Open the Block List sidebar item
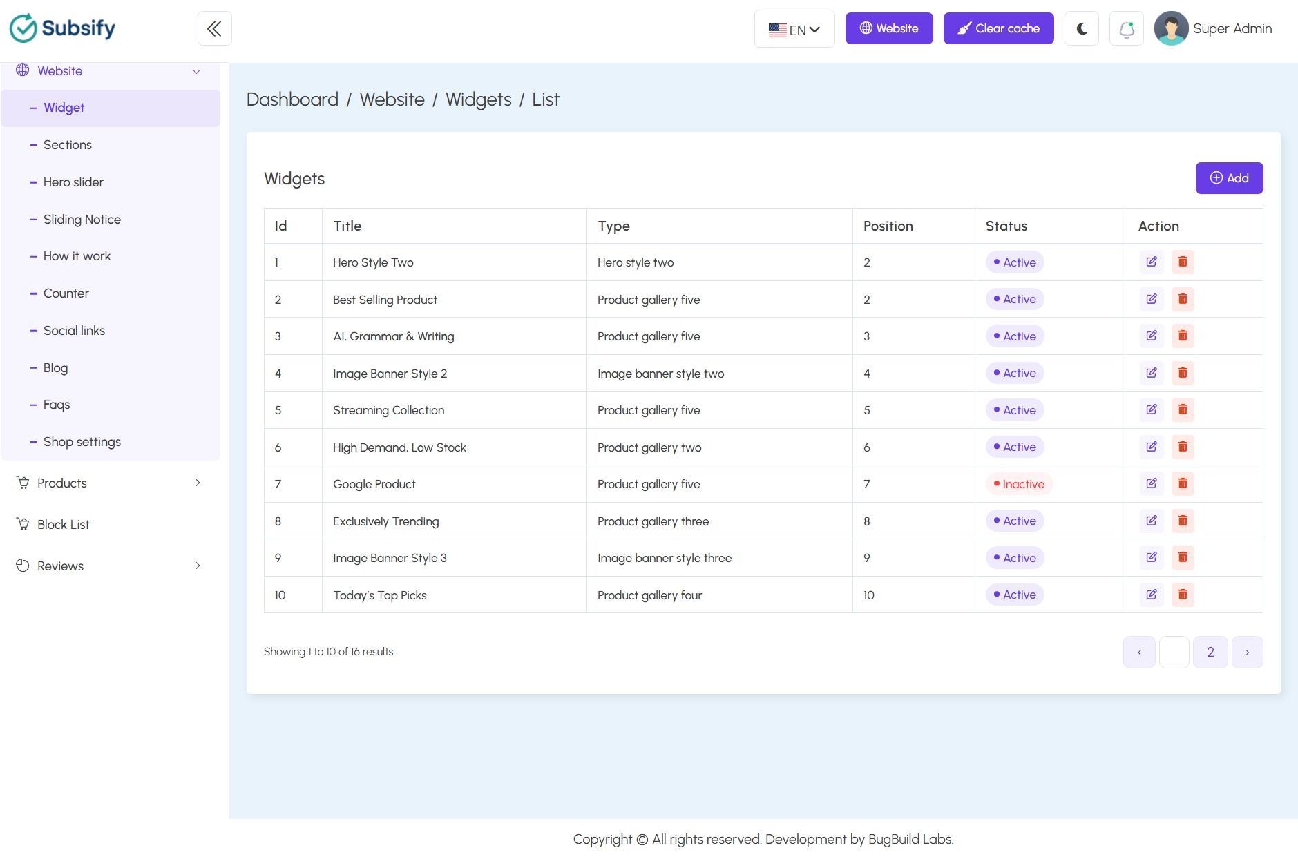 pyautogui.click(x=111, y=524)
